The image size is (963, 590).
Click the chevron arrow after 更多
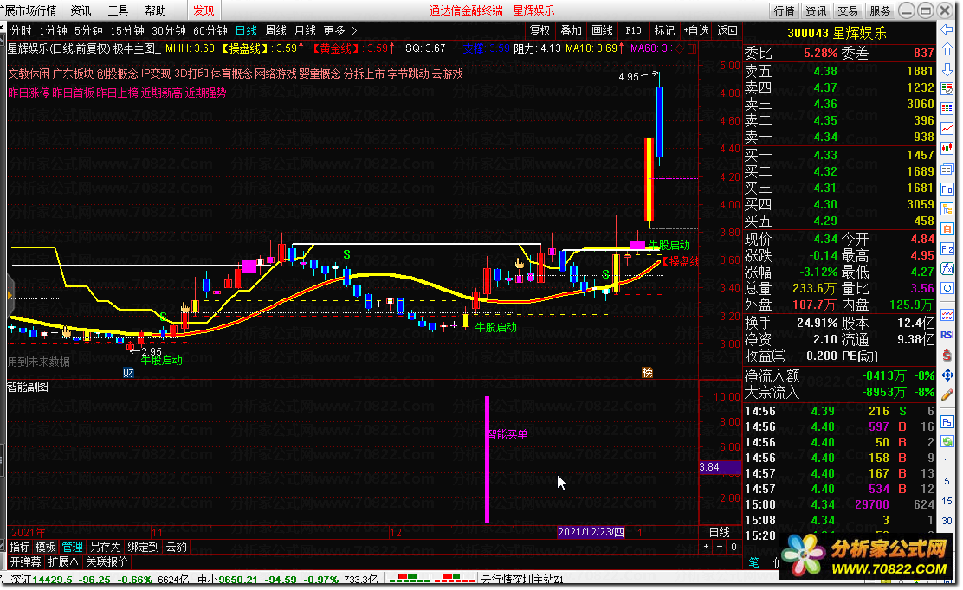[x=354, y=30]
